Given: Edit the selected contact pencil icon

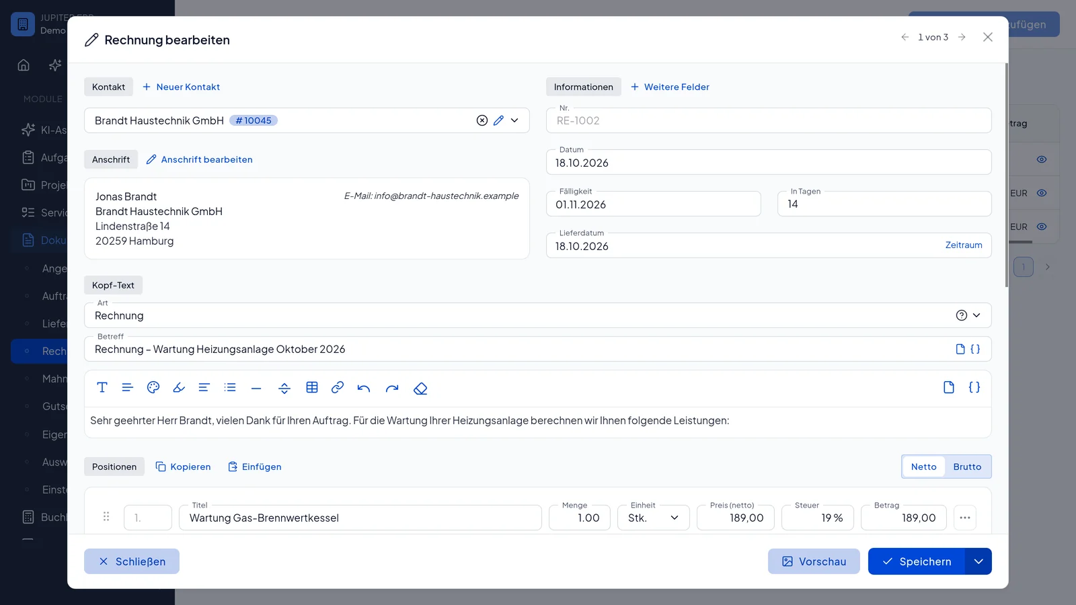Looking at the screenshot, I should click(x=498, y=120).
